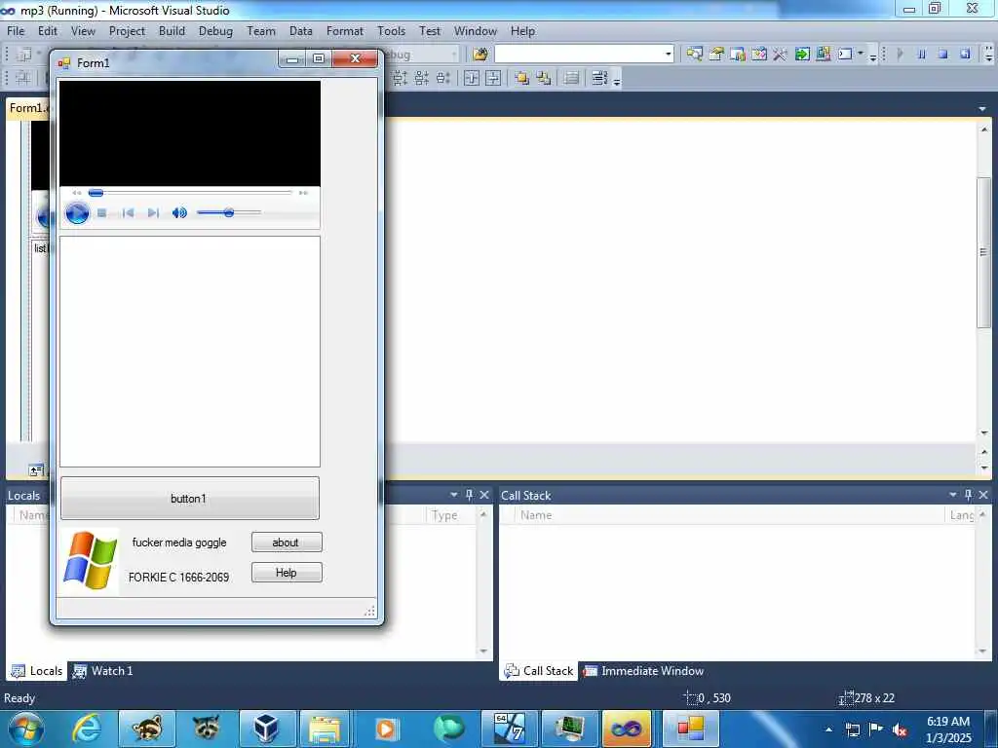Viewport: 998px width, 748px height.
Task: Click the Center Vertically layout icon
Action: 493,78
